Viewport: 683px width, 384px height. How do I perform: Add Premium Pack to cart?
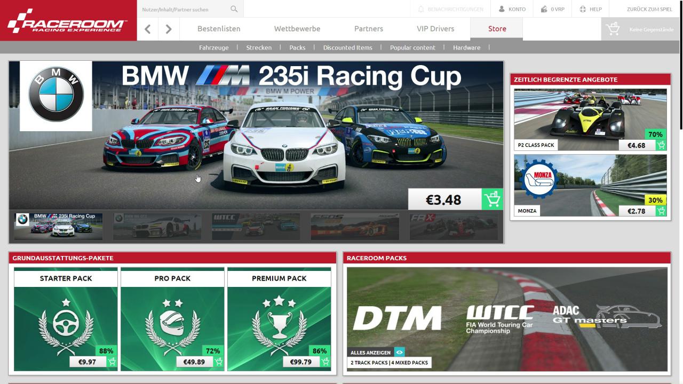[325, 362]
